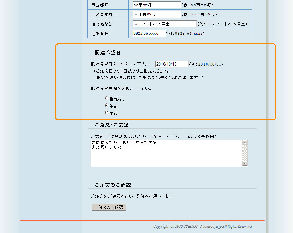Click the example text 2010/10/01
This screenshot has width=293, height=233.
209,64
